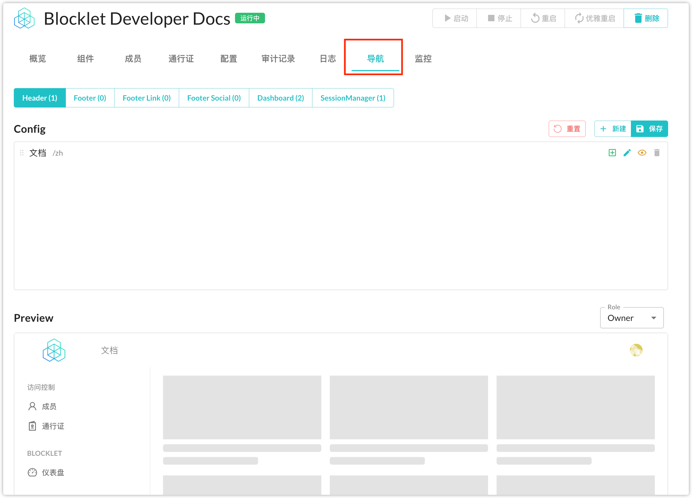Click the Role dropdown arrow

653,318
